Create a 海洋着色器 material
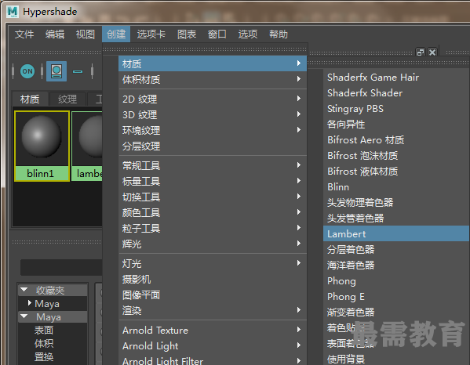470x365 pixels. pyautogui.click(x=396, y=265)
